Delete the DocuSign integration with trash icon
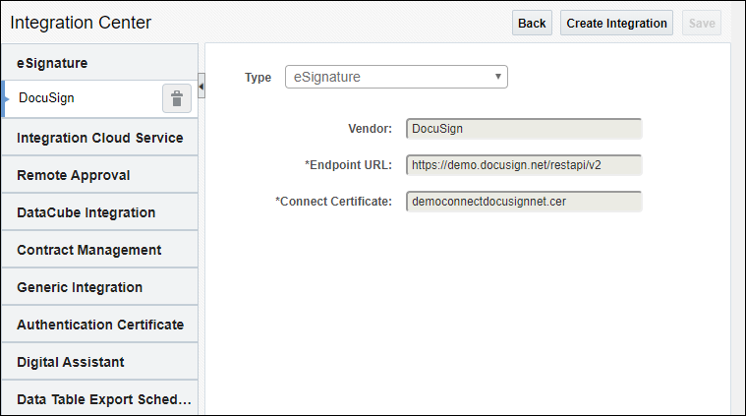 tap(177, 98)
